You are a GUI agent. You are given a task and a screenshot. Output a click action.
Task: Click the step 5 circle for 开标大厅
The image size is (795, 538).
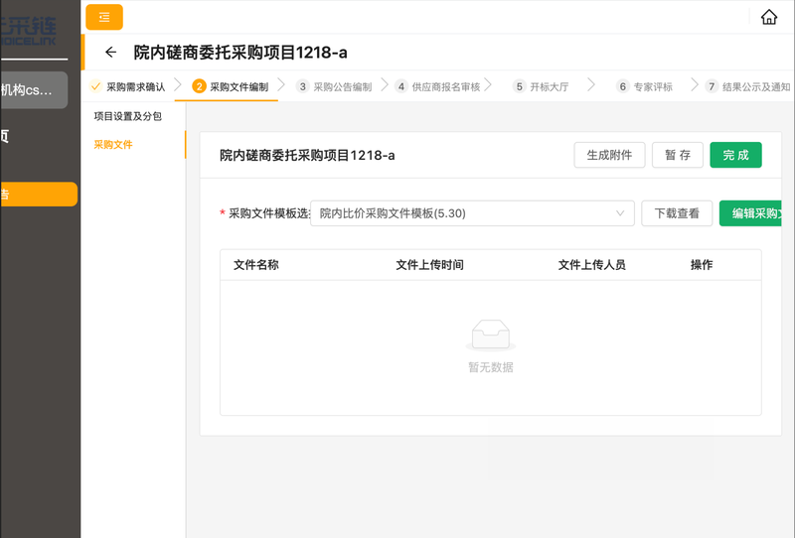[519, 86]
